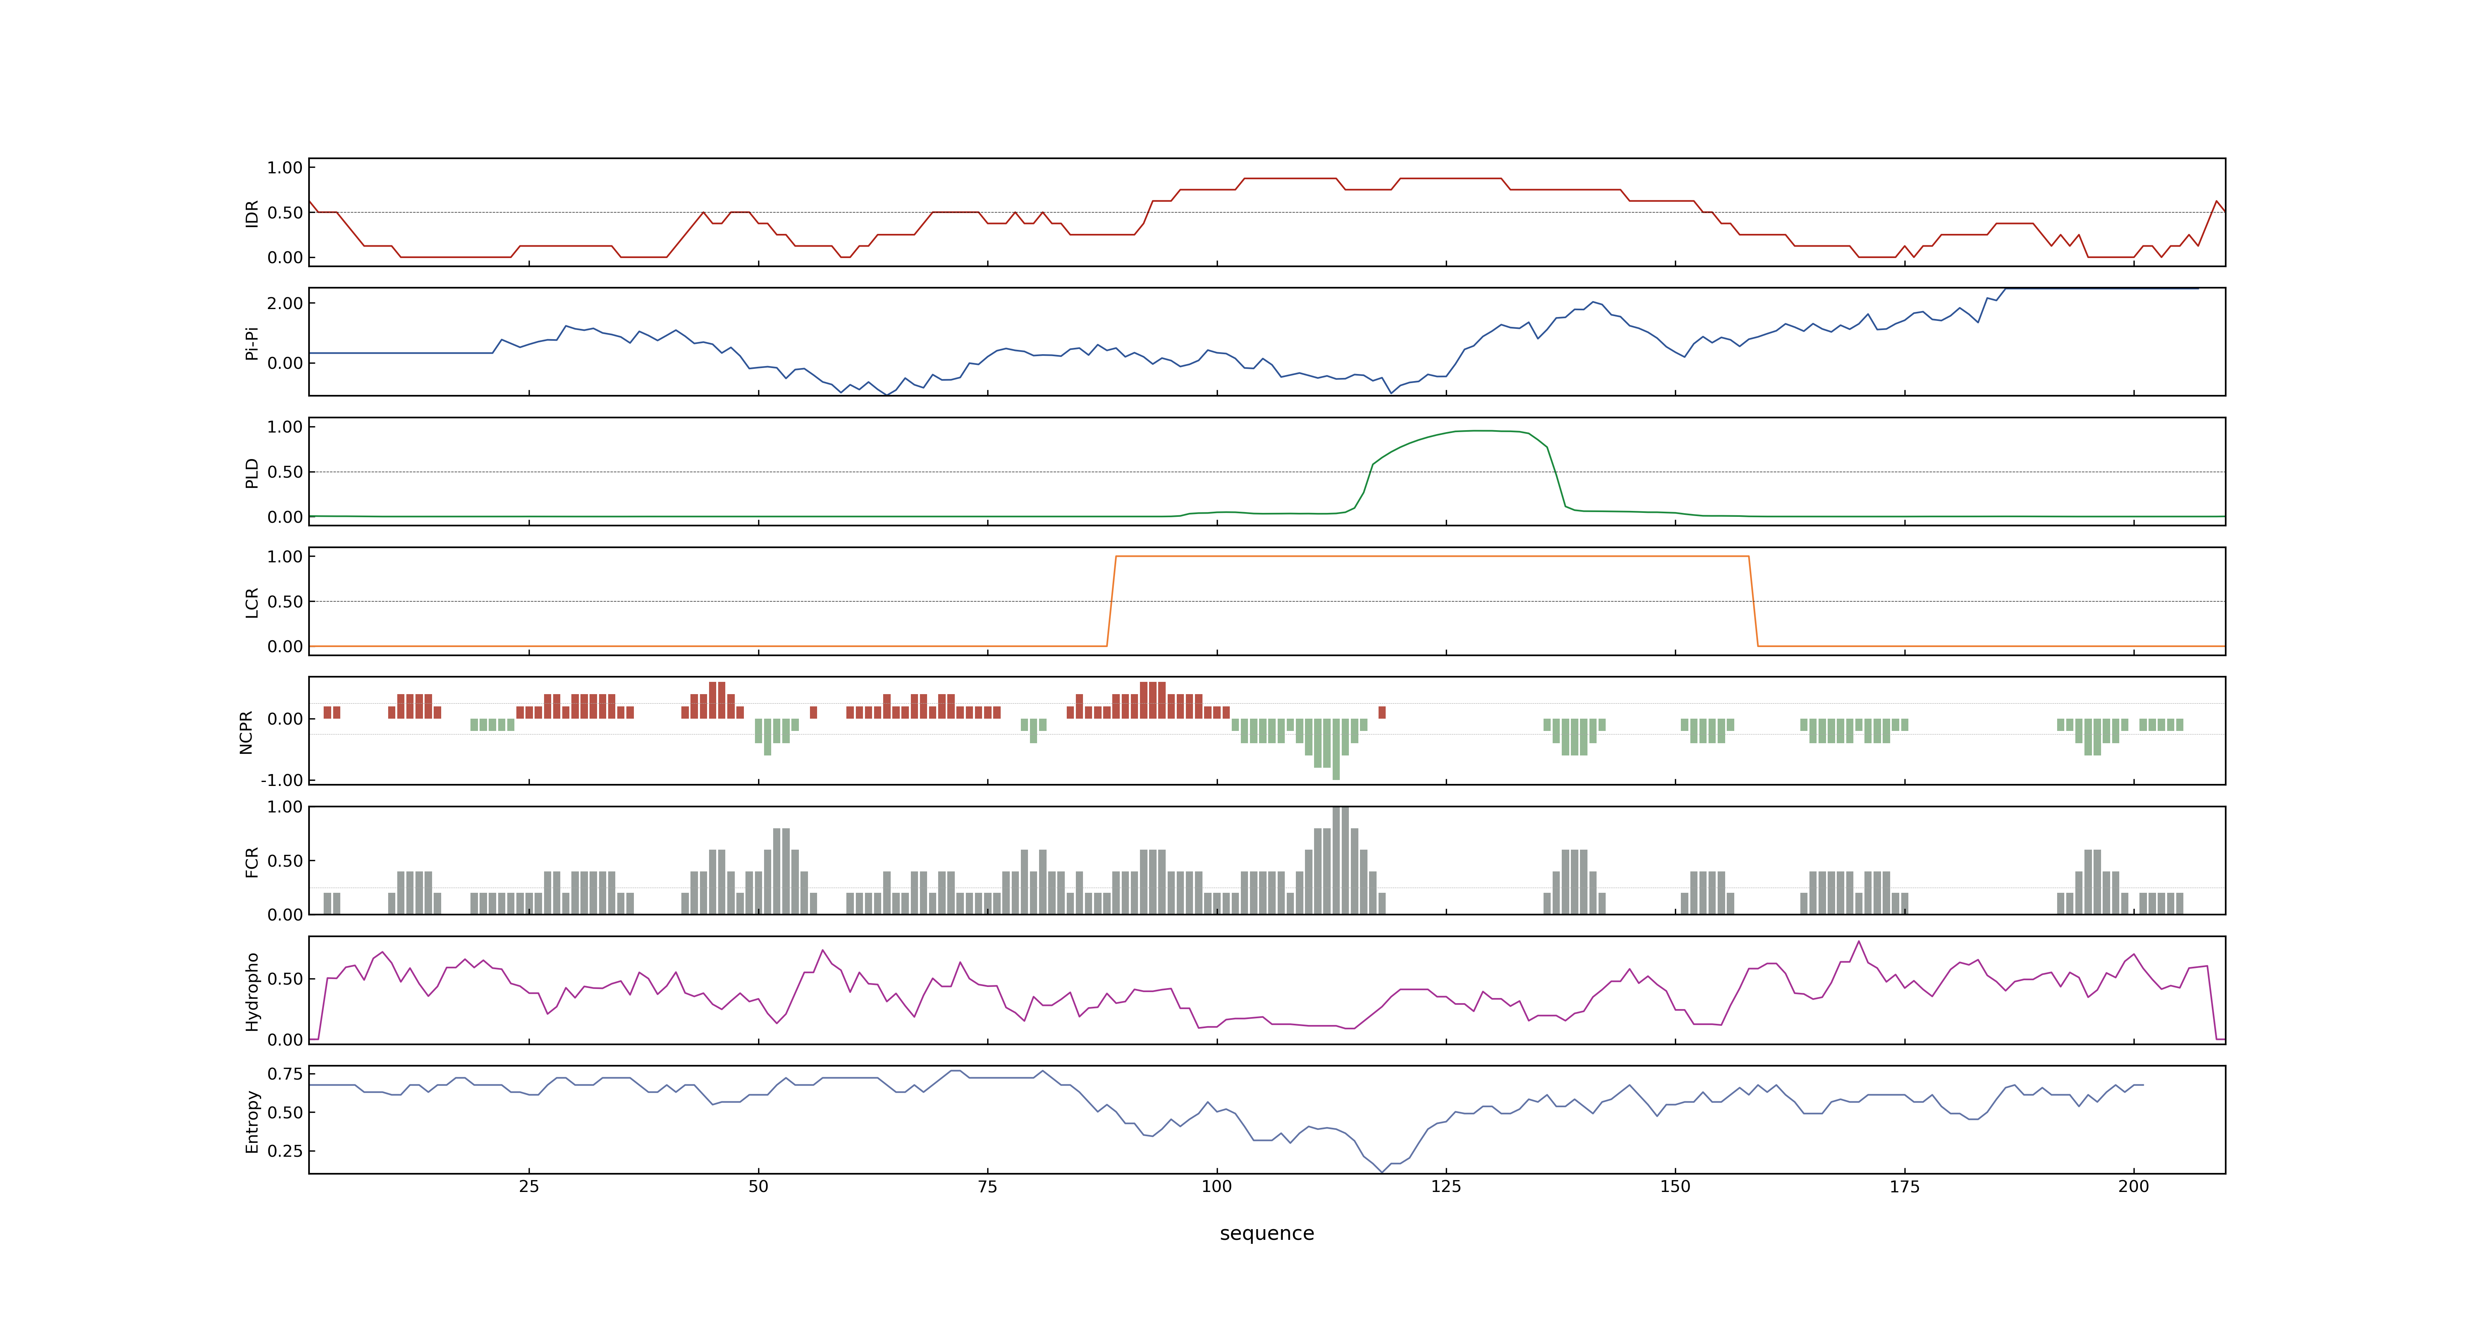Click the FCR y-axis label
Viewport: 2473px width, 1319px height.
pyautogui.click(x=252, y=862)
